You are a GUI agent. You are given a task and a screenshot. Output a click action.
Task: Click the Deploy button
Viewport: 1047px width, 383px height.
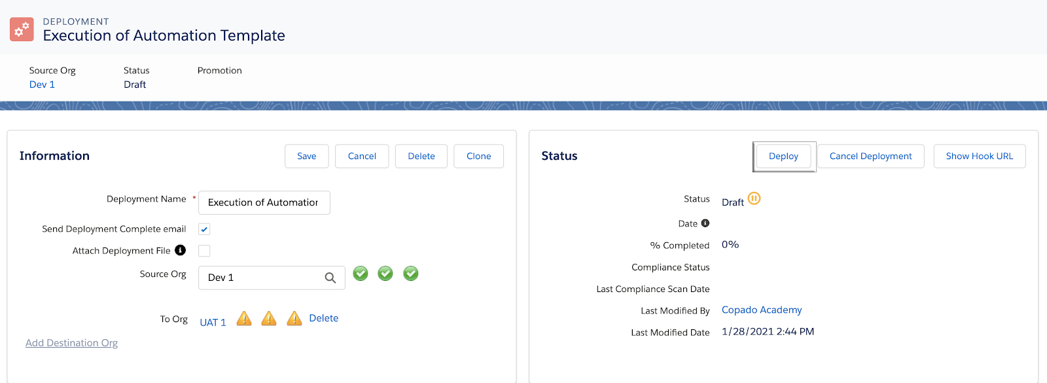(x=784, y=156)
